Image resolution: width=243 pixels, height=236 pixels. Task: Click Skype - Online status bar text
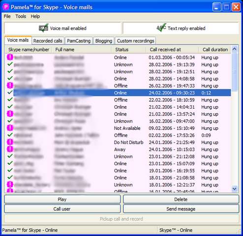pyautogui.click(x=176, y=230)
